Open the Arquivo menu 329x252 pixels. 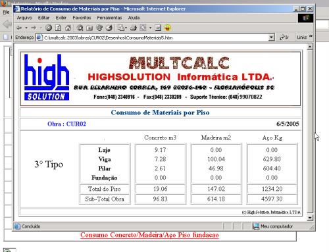click(24, 18)
